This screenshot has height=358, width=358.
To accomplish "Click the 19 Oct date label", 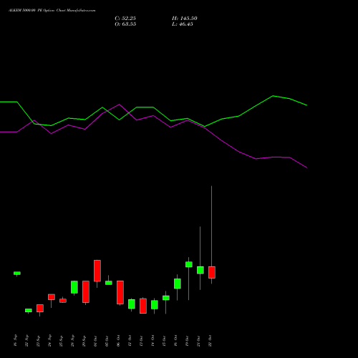I will click(x=188, y=341).
